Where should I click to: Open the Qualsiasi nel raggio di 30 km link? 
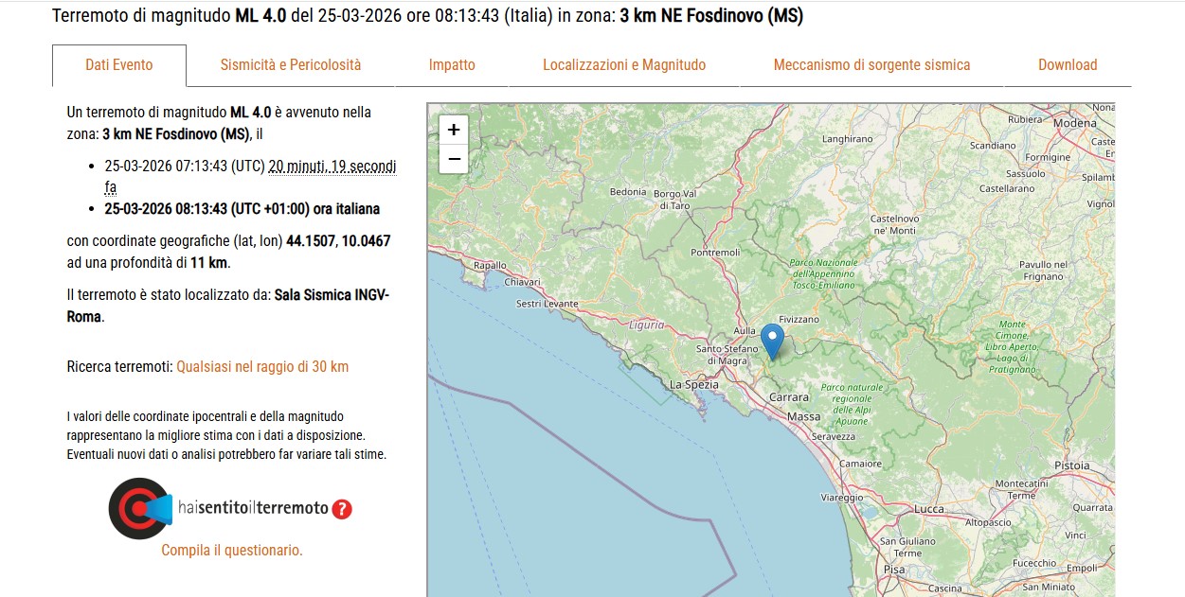(x=263, y=365)
